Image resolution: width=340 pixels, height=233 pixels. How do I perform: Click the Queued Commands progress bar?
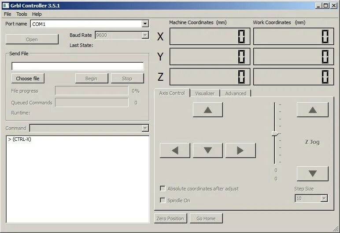tap(92, 103)
